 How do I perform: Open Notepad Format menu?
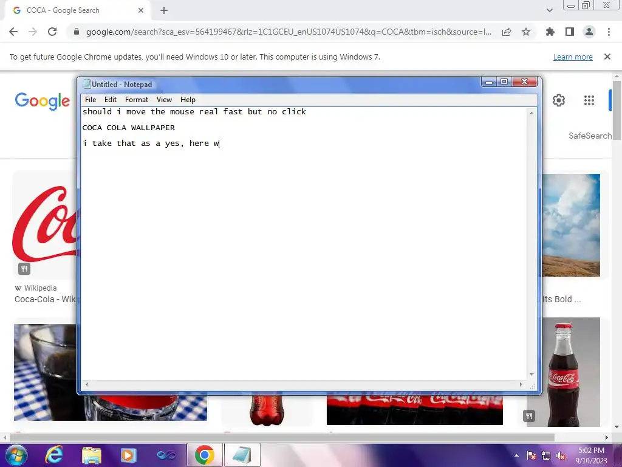(x=137, y=100)
